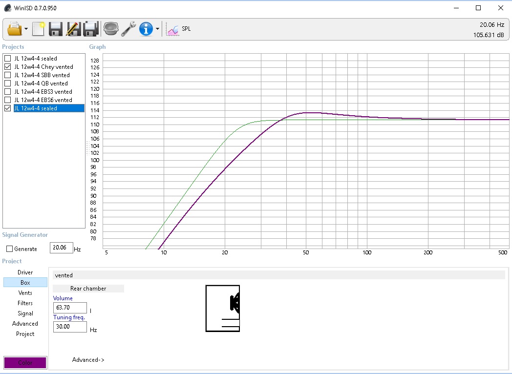Minimize the WinISD window

pyautogui.click(x=456, y=8)
